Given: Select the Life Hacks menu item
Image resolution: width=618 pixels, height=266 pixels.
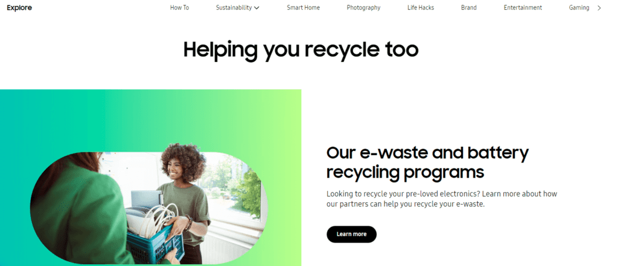Looking at the screenshot, I should point(421,7).
